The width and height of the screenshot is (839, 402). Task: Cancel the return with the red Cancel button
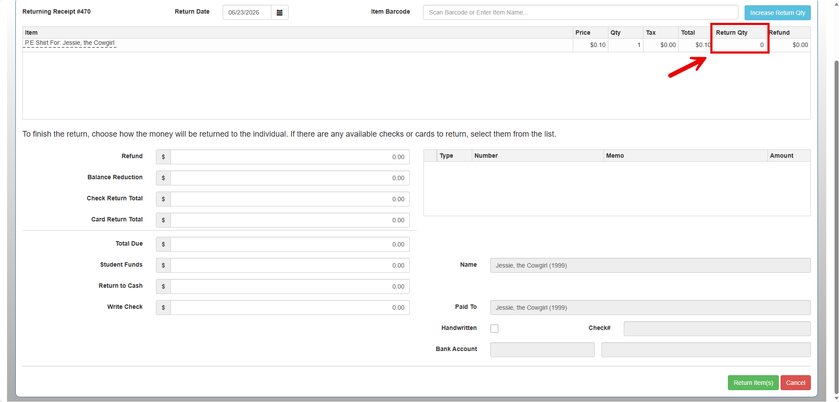[x=796, y=383]
